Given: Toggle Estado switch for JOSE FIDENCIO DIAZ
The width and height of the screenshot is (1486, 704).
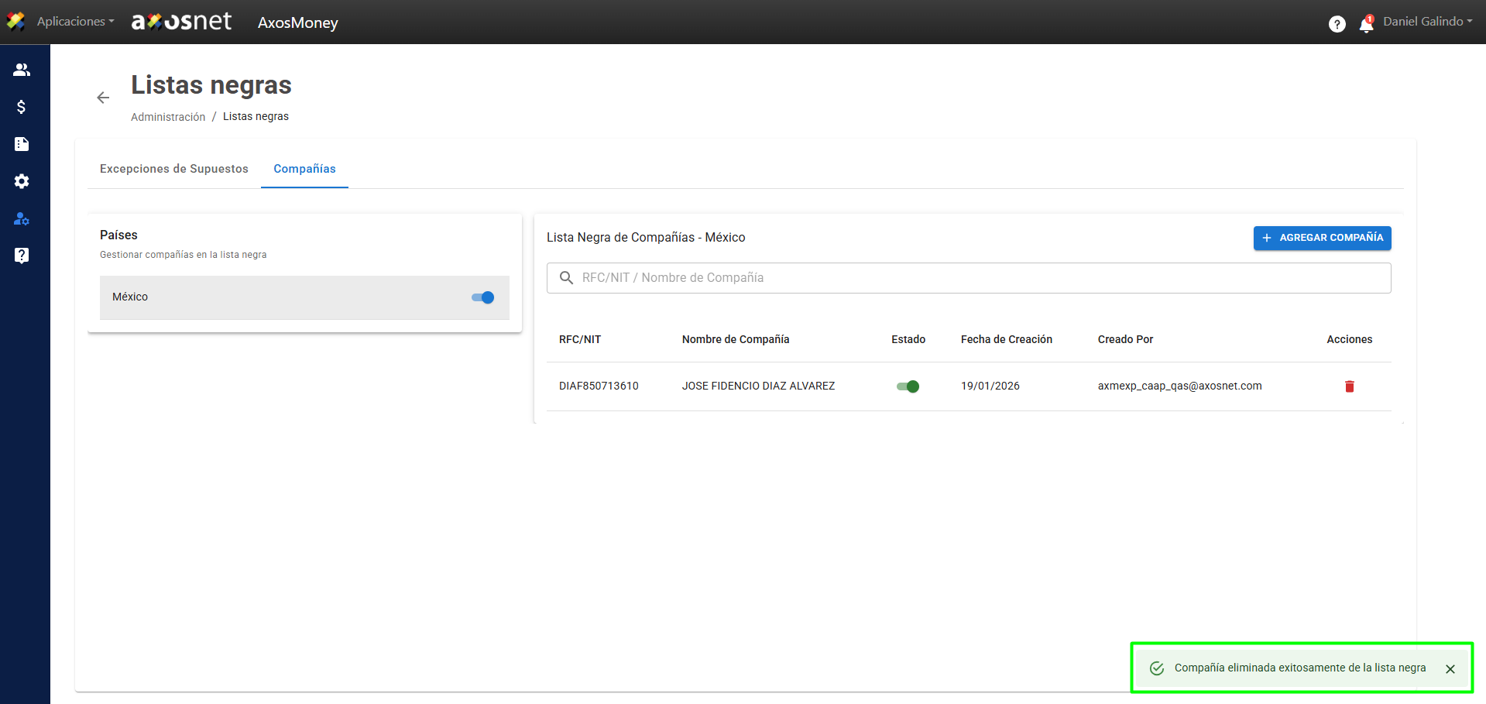Looking at the screenshot, I should (x=908, y=386).
